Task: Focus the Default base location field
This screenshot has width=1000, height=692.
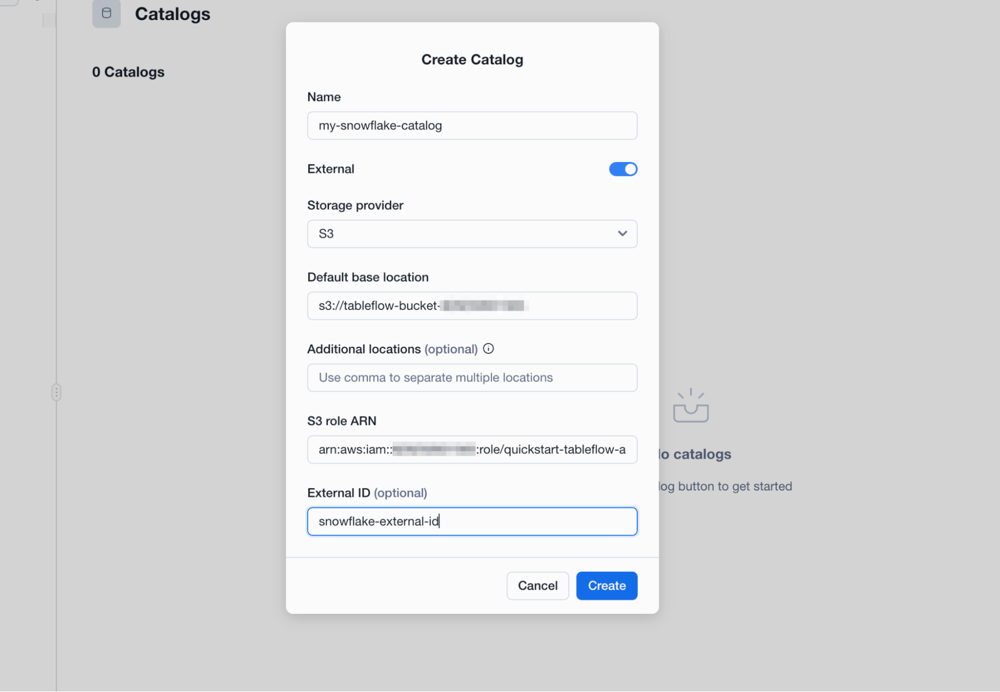Action: click(x=472, y=305)
